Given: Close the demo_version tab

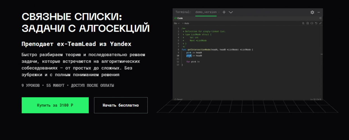Looking at the screenshot, I should point(219,12).
